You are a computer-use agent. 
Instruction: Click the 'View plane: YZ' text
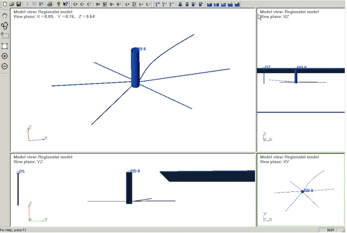[28, 161]
